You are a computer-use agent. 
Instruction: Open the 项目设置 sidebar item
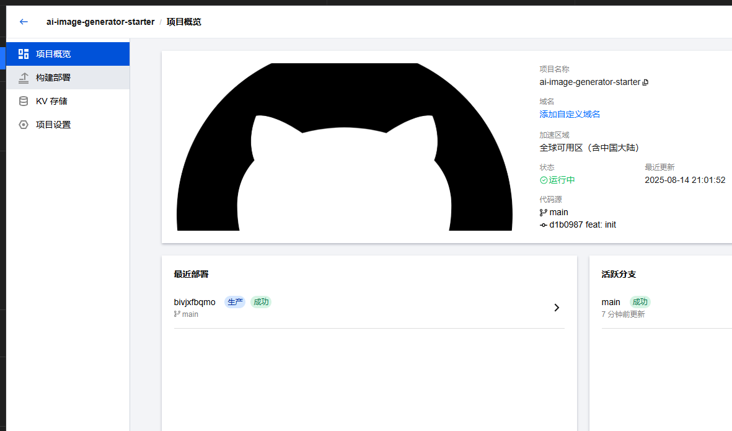68,125
